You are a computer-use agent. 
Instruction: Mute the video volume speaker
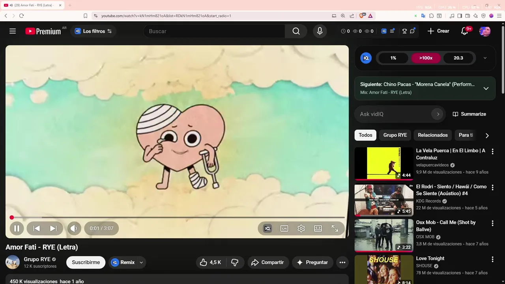point(74,228)
